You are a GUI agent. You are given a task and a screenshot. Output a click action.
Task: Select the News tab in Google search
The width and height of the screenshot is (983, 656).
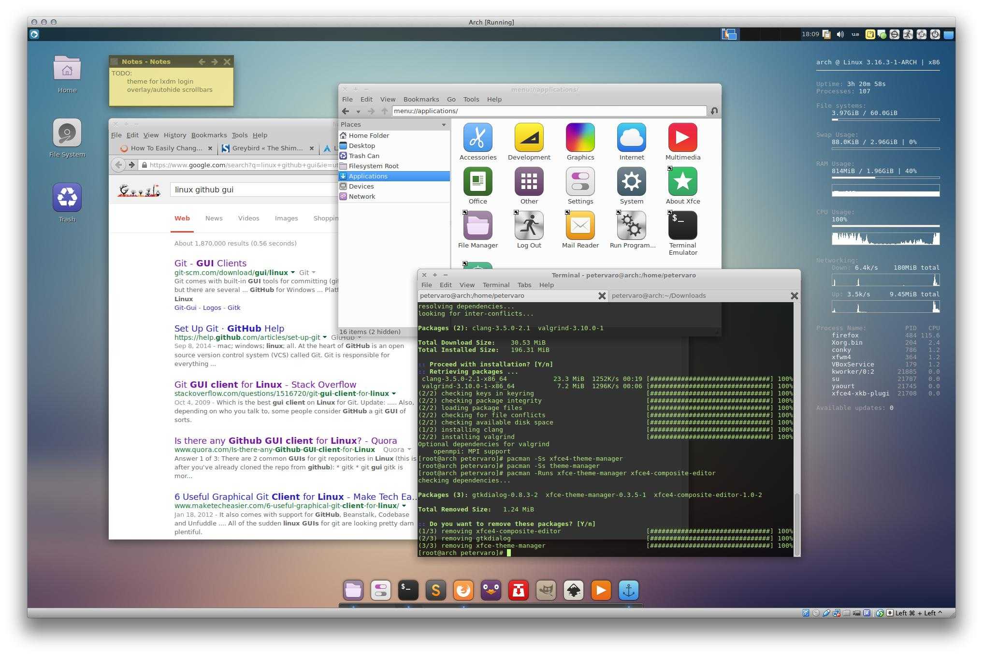[214, 219]
